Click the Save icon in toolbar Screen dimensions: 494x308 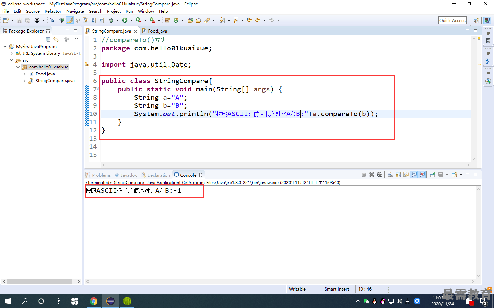tap(19, 20)
